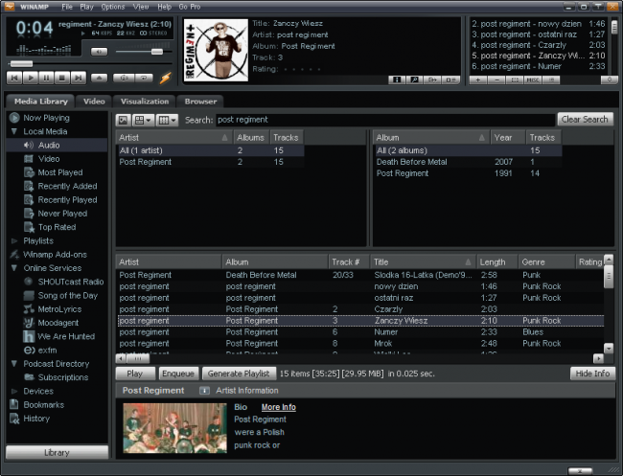
Task: Open podcast Subscriptions
Action: pyautogui.click(x=62, y=377)
